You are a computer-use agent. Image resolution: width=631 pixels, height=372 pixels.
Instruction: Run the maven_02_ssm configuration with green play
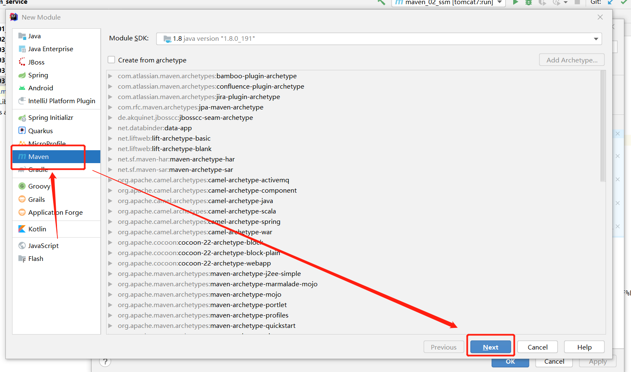click(515, 2)
